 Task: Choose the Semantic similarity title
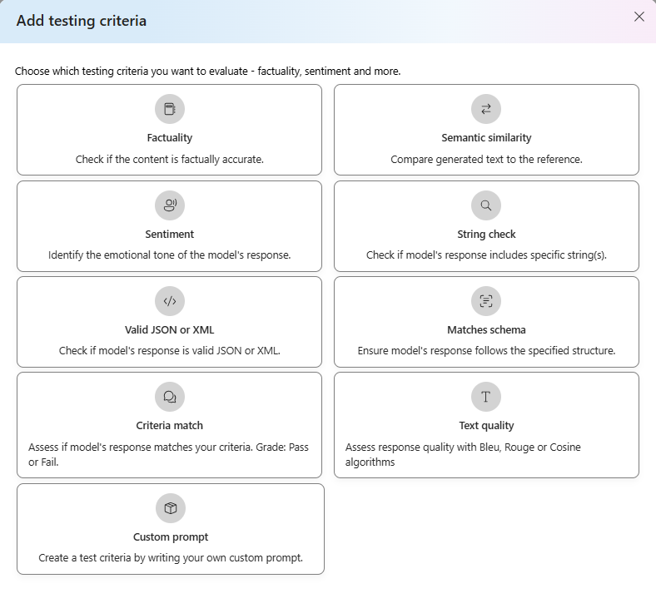pyautogui.click(x=486, y=138)
